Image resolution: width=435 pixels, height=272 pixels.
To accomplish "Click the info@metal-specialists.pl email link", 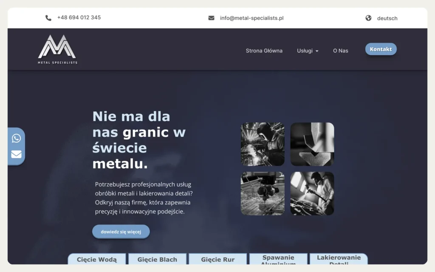I will (251, 18).
